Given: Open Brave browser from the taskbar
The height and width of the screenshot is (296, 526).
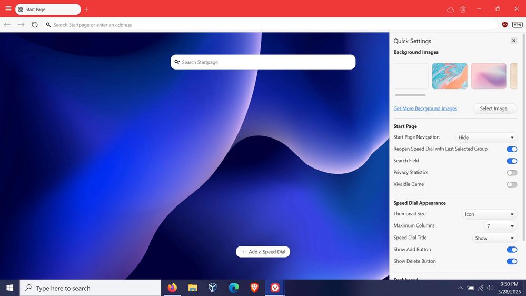Looking at the screenshot, I should [254, 288].
